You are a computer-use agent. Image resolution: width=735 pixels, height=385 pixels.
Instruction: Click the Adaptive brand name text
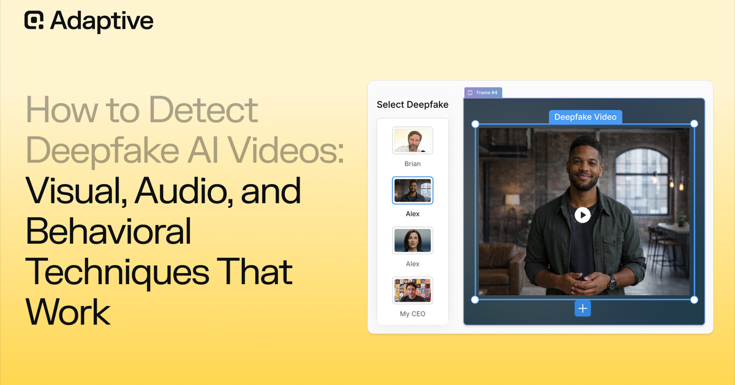coord(102,21)
